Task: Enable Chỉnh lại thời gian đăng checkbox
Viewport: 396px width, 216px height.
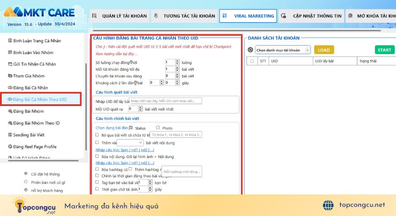Action: click(97, 176)
